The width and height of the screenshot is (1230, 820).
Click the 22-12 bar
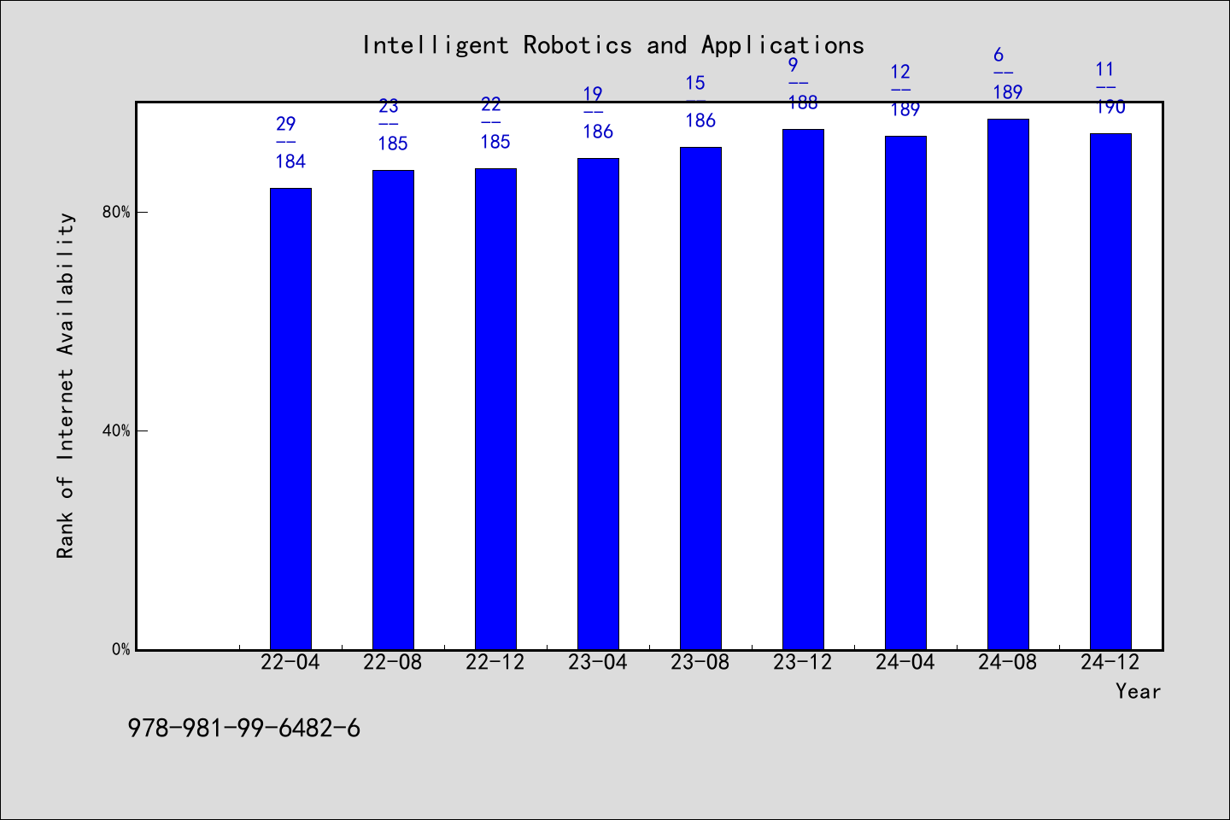pos(495,409)
